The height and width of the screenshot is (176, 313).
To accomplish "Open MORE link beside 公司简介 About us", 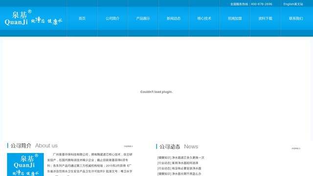I will pos(128,146).
